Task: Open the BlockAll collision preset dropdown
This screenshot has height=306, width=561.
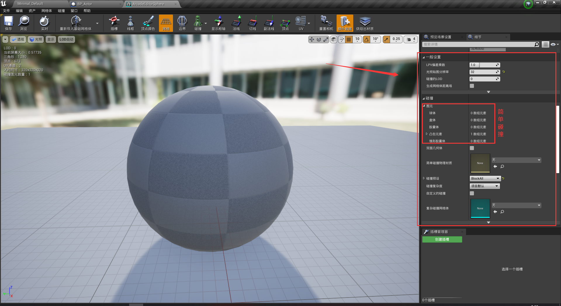Action: coord(485,178)
